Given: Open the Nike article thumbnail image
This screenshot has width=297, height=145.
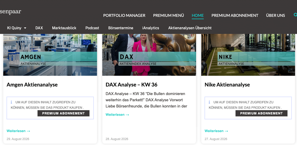Looking at the screenshot, I should [x=248, y=55].
